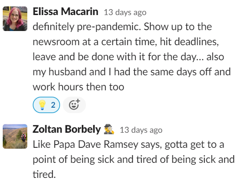The width and height of the screenshot is (242, 182).
Task: Open Zoltan Borbely's landscape avatar
Action: click(x=15, y=136)
